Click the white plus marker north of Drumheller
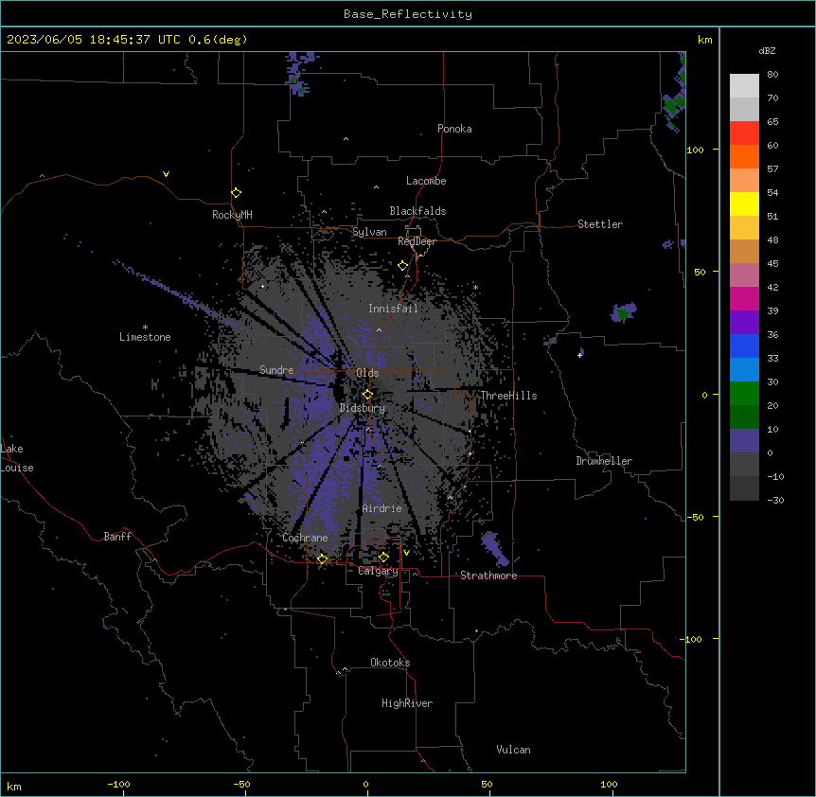The width and height of the screenshot is (816, 797). coord(579,355)
